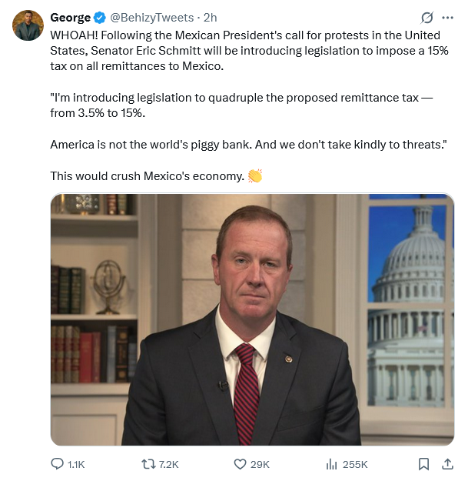
Task: Open the attached photo of the senator
Action: 252,319
